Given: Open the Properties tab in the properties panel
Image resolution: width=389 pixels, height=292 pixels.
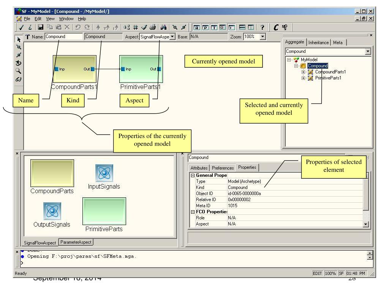Looking at the screenshot, I should [x=247, y=167].
